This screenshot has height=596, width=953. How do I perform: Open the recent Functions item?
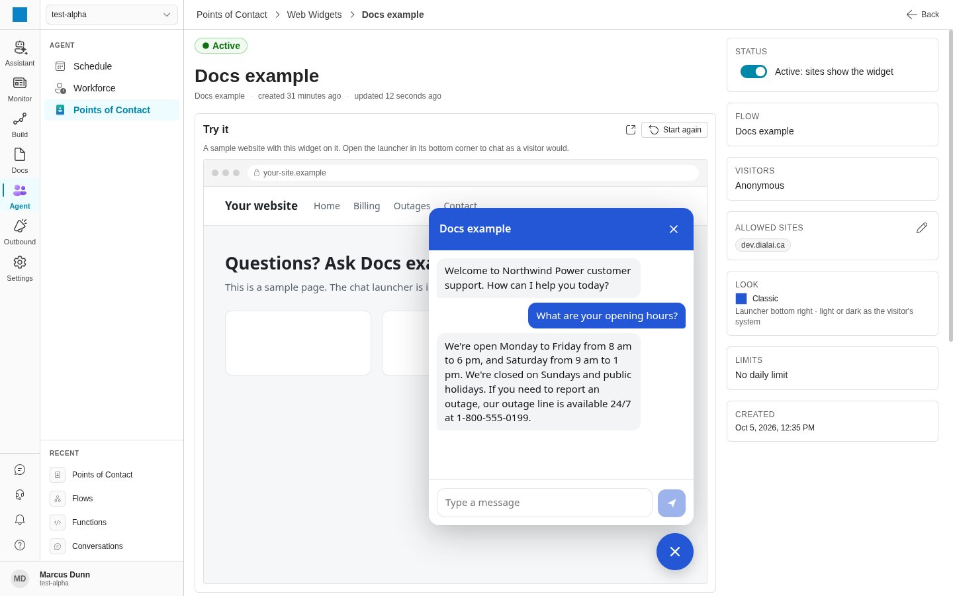pyautogui.click(x=112, y=522)
